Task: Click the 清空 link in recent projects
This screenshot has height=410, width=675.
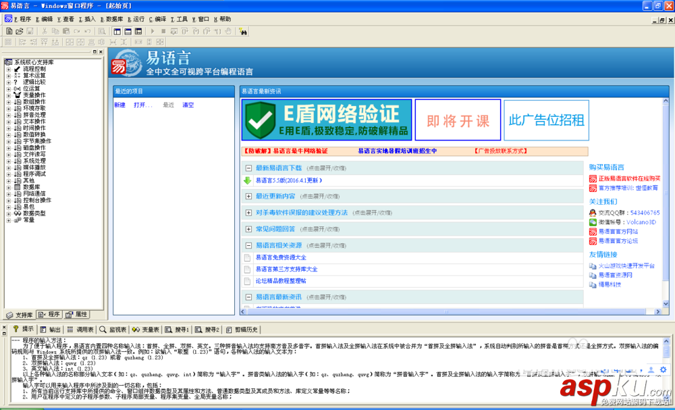Action: [188, 105]
